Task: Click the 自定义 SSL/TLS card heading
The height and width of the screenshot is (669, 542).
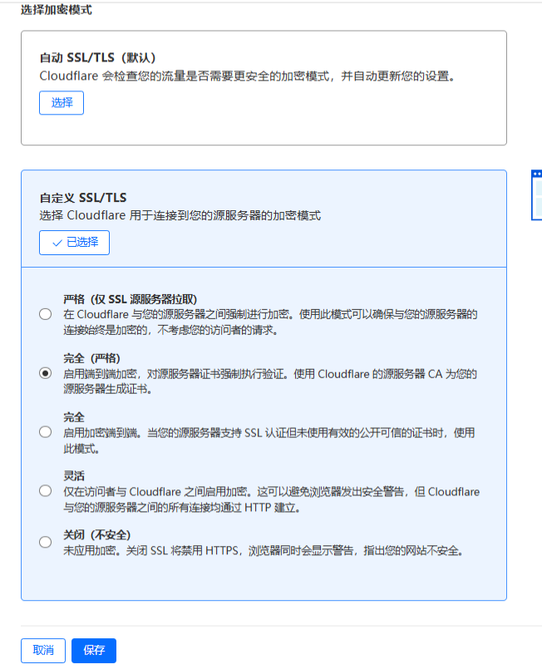Action: coord(83,198)
